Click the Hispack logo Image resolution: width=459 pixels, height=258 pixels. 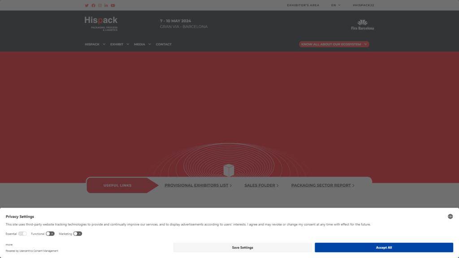(x=101, y=24)
